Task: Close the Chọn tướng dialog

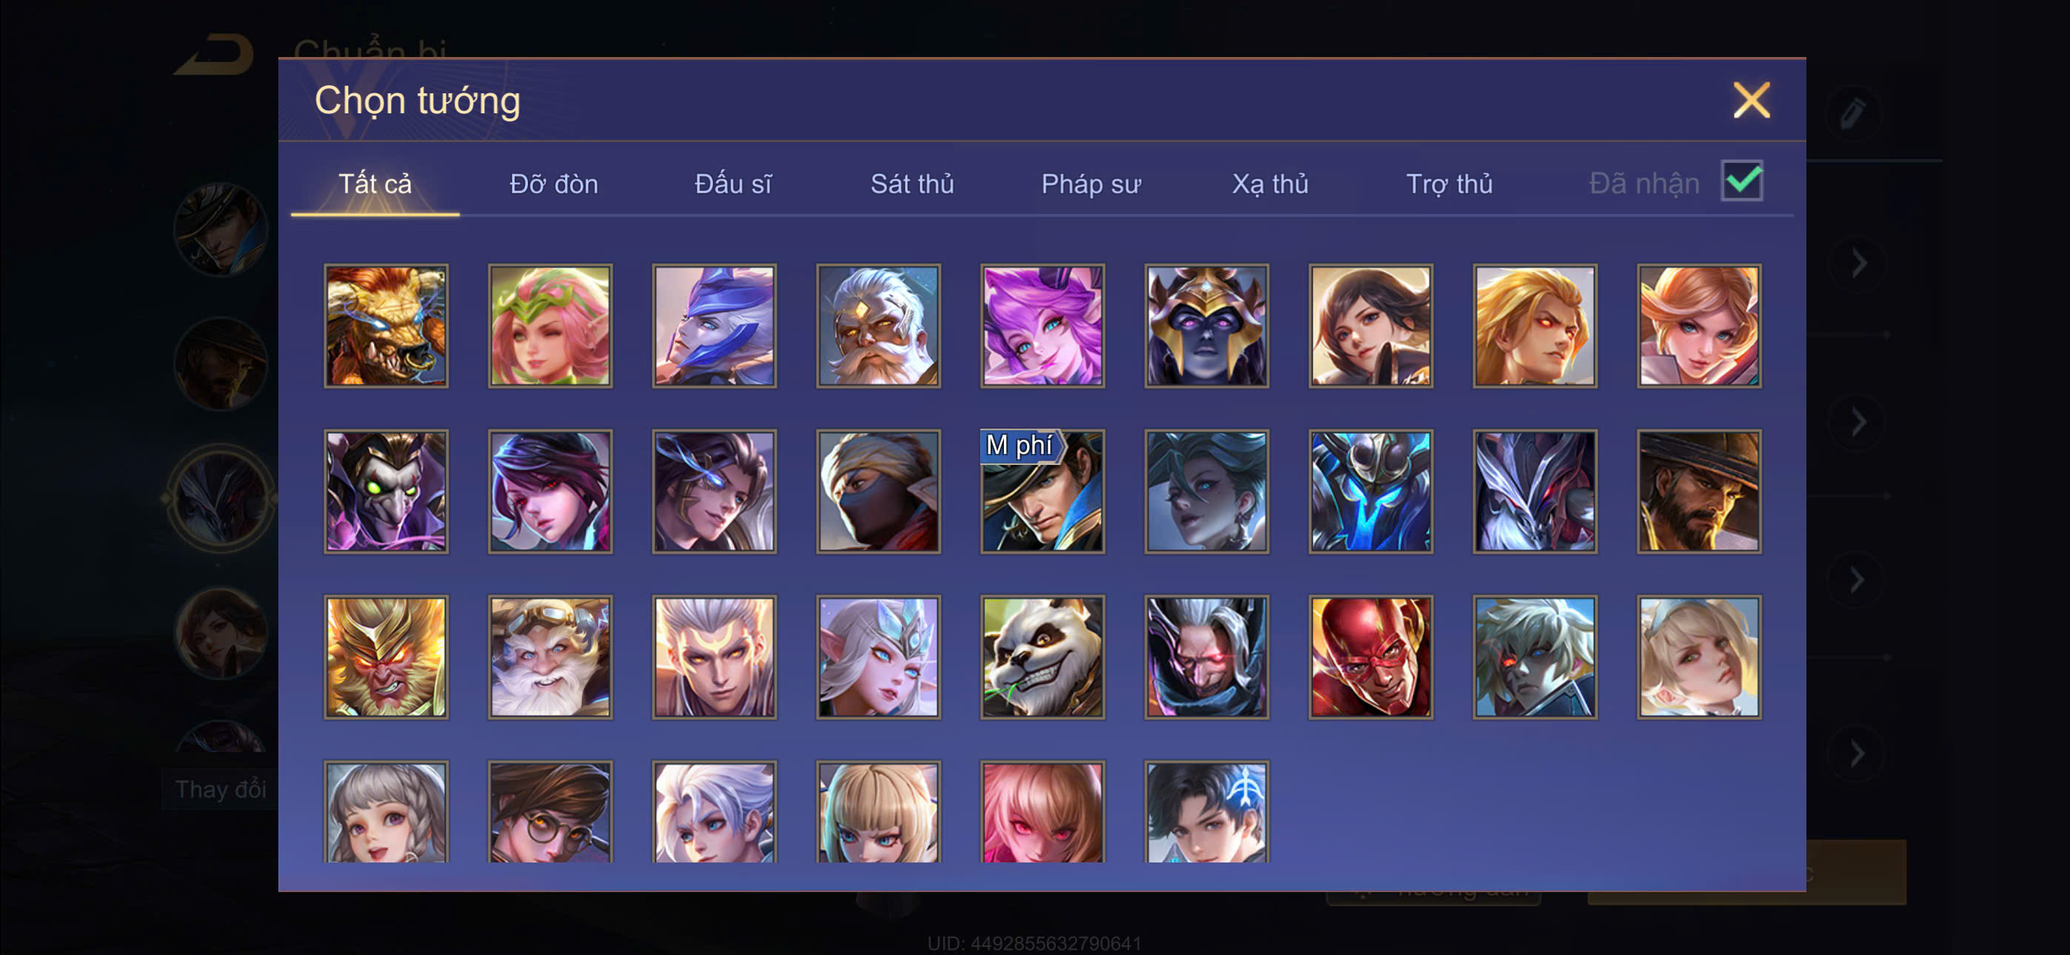Action: point(1751,101)
